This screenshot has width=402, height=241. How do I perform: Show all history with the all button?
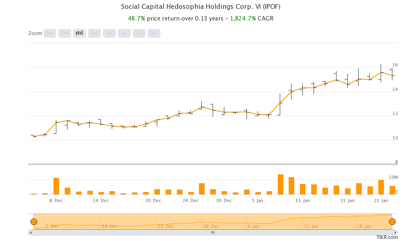153,33
